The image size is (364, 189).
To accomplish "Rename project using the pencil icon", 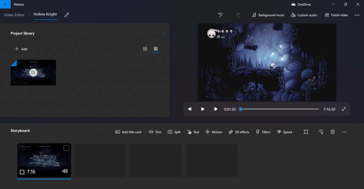I will pos(66,15).
